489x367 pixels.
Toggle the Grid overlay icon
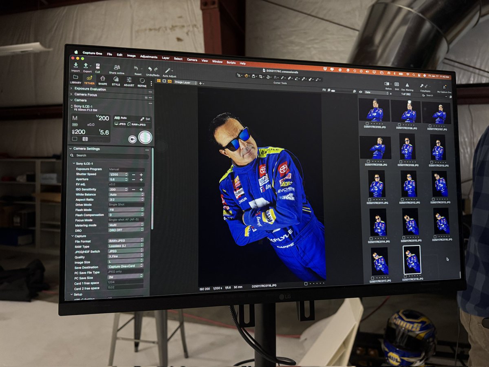(396, 84)
